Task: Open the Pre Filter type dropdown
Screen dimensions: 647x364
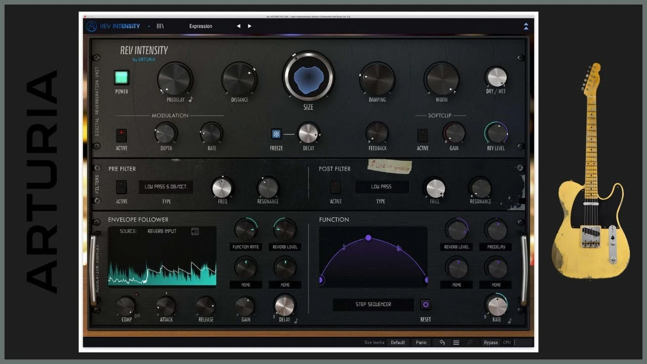Action: 166,187
